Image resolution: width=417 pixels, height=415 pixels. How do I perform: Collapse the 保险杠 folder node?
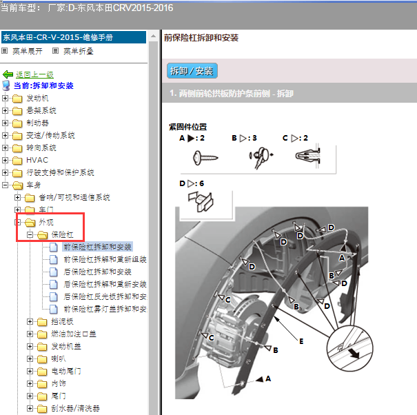pos(30,234)
